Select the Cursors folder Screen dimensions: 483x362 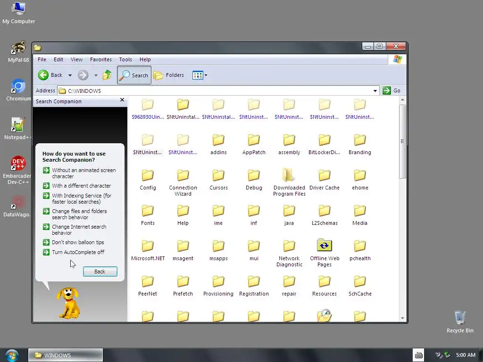pos(218,180)
